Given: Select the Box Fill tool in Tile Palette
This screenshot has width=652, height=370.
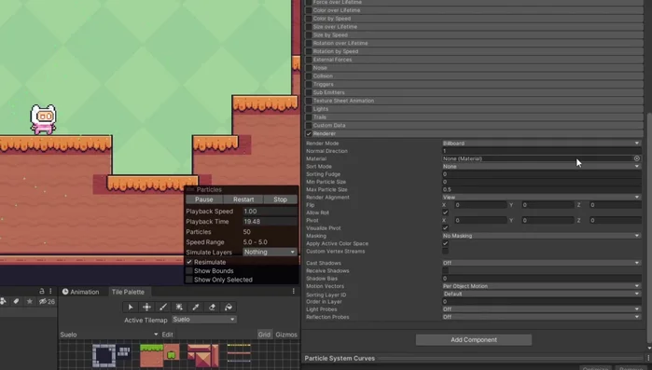Looking at the screenshot, I should tap(179, 308).
